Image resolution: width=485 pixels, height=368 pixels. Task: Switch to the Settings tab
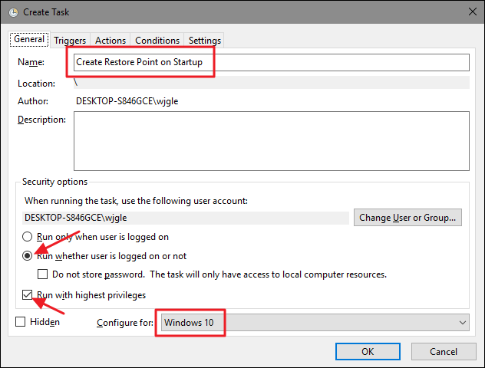tap(204, 41)
